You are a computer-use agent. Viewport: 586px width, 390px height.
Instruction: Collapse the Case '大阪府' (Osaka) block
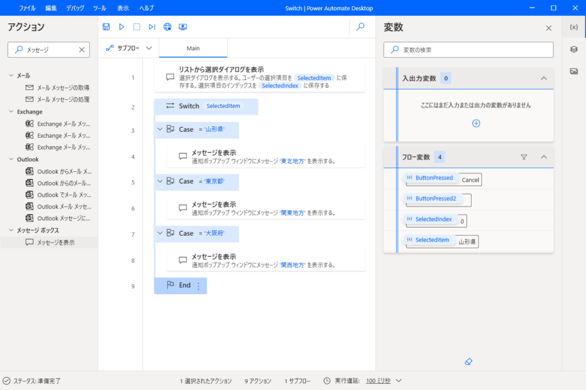point(160,232)
